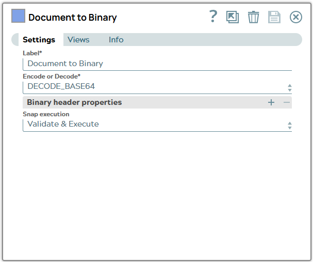Open the Snap execution dropdown
The height and width of the screenshot is (262, 313).
click(x=157, y=125)
